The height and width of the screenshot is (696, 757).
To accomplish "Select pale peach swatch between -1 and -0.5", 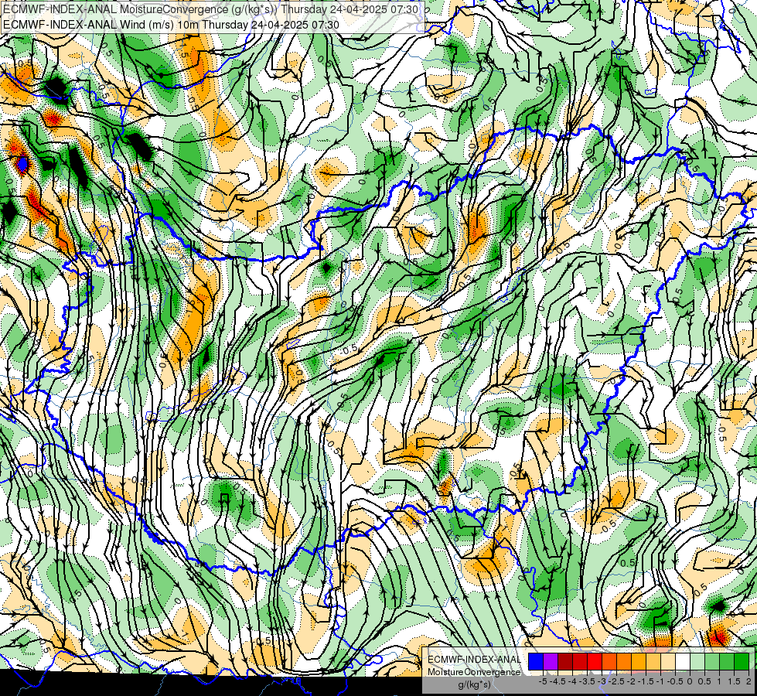I will click(668, 662).
